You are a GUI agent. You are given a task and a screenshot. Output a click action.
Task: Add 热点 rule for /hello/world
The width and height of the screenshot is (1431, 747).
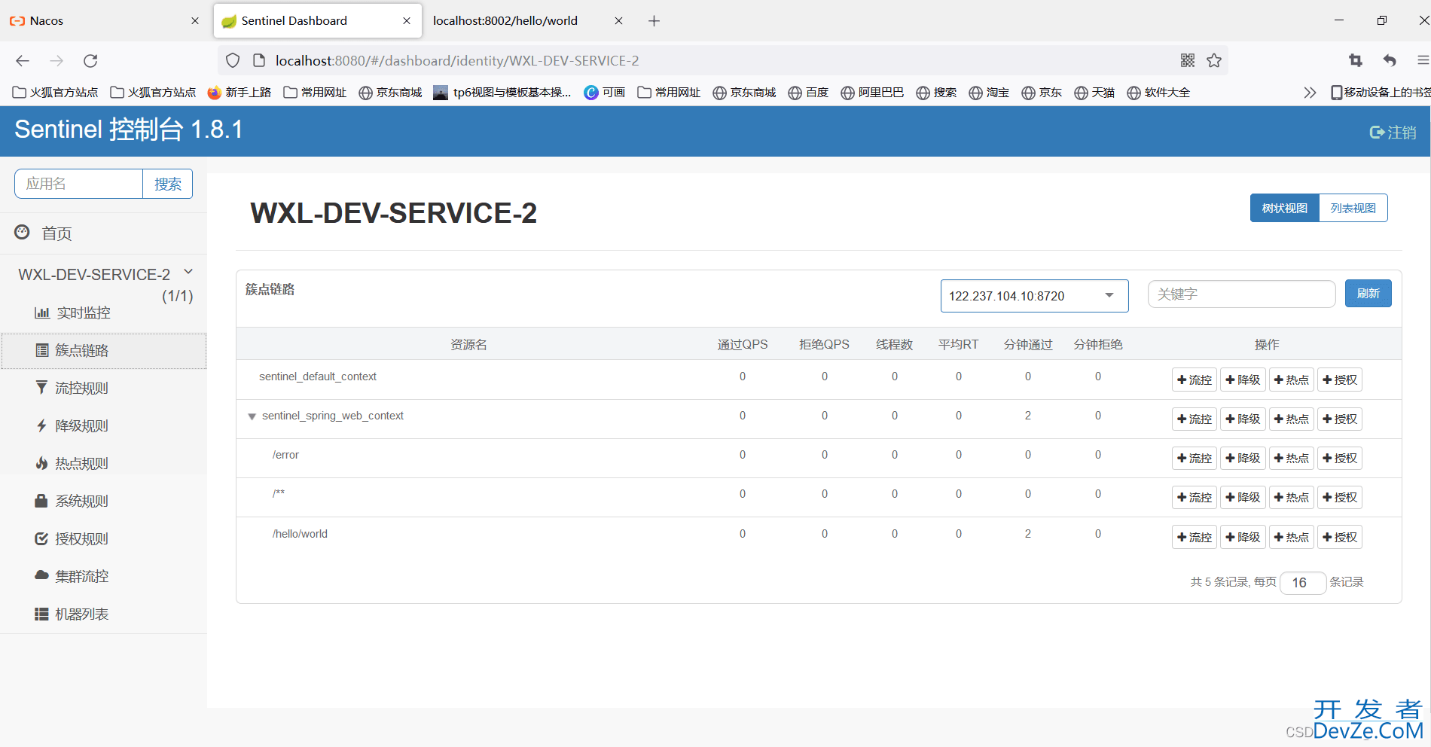pyautogui.click(x=1292, y=538)
